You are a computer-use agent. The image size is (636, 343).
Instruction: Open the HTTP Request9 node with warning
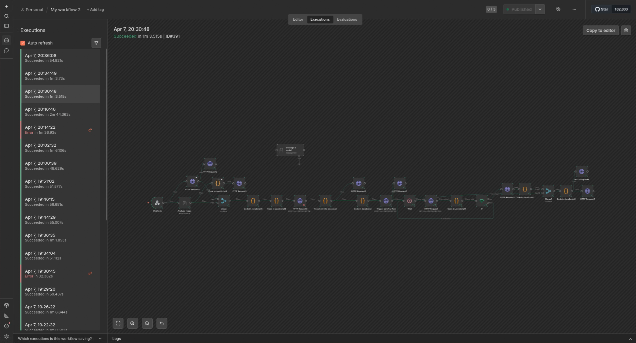tap(300, 201)
